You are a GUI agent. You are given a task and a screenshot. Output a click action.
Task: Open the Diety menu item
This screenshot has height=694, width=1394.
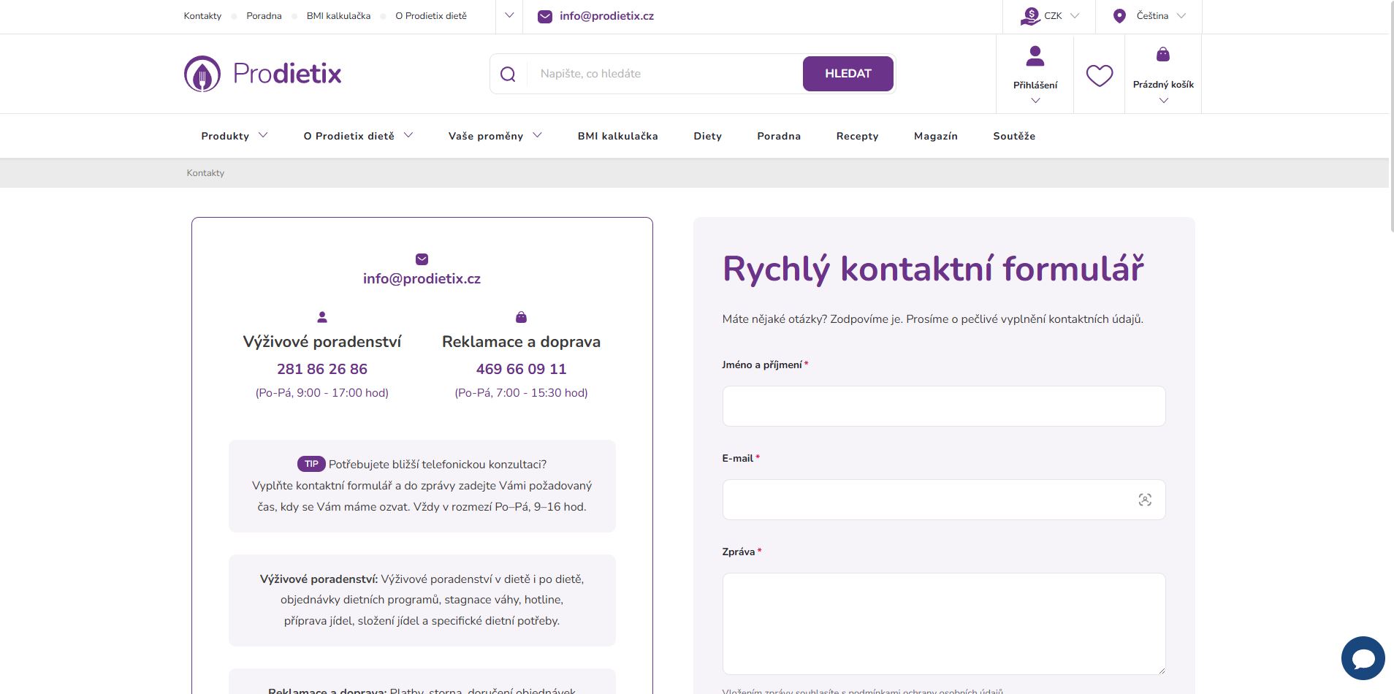(707, 136)
